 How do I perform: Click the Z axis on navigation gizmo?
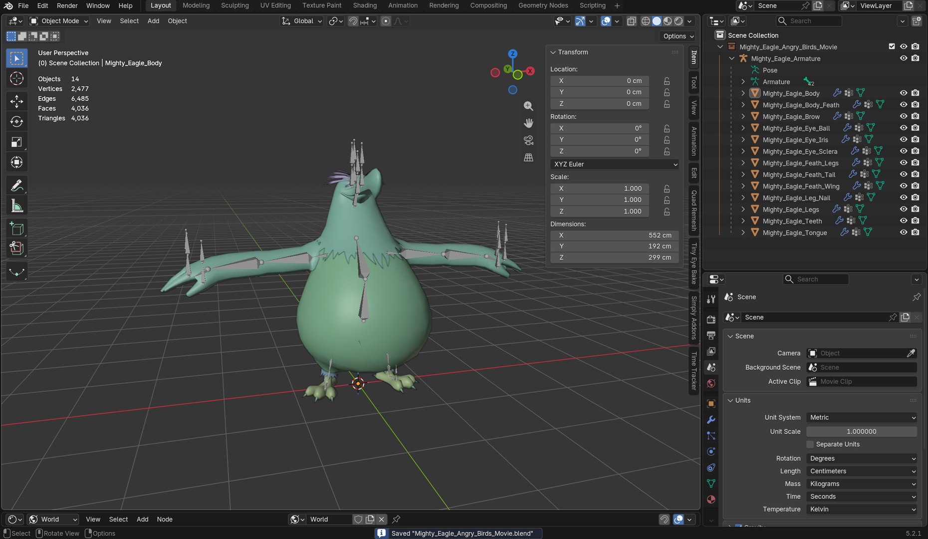512,54
